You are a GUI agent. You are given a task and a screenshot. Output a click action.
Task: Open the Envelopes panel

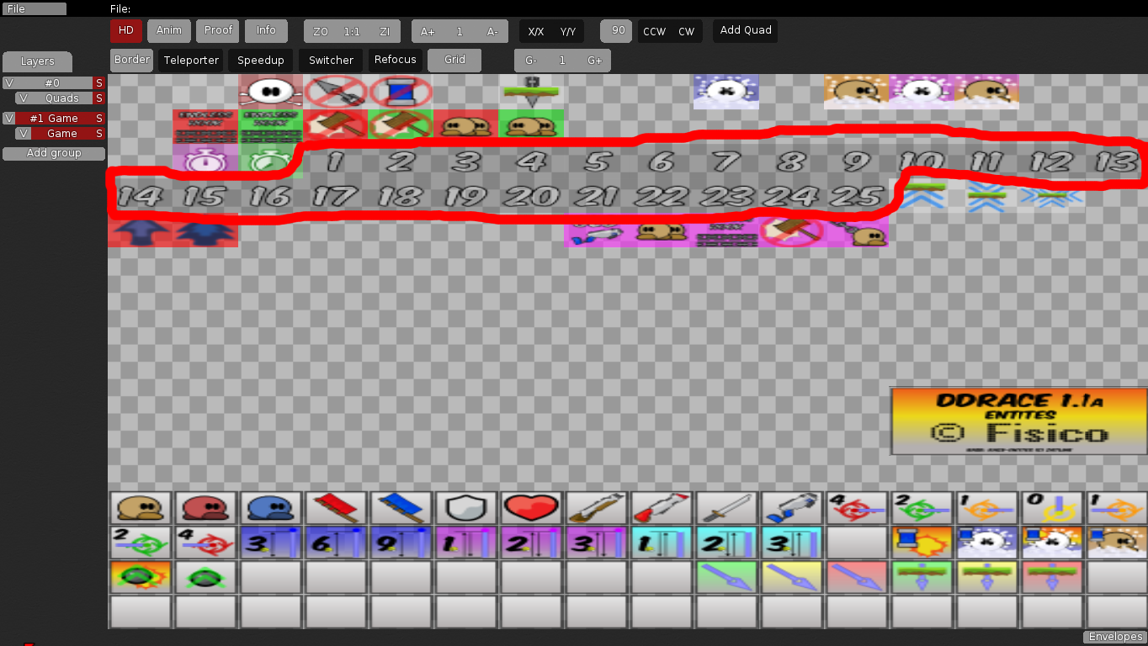pyautogui.click(x=1115, y=637)
